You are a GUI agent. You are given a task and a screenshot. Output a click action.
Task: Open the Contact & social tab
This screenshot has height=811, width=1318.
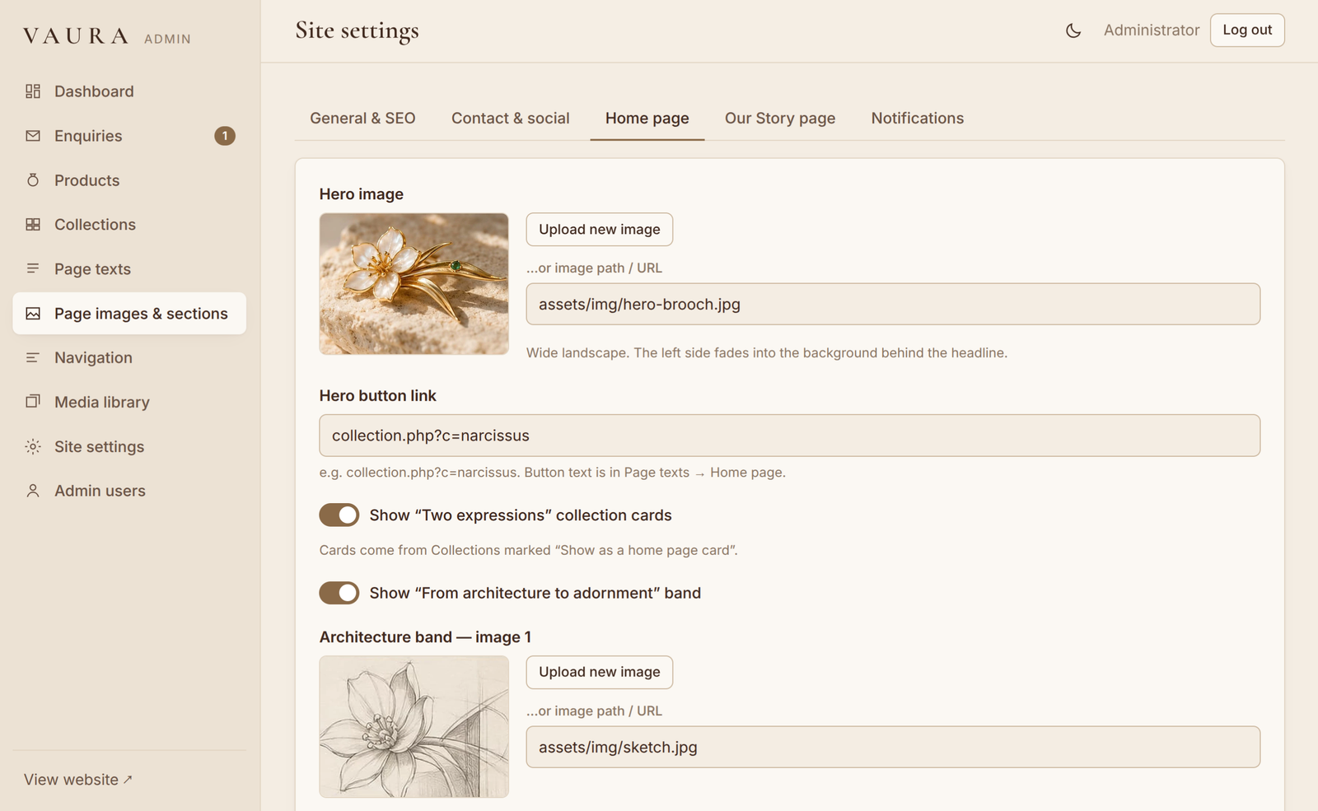click(x=511, y=119)
